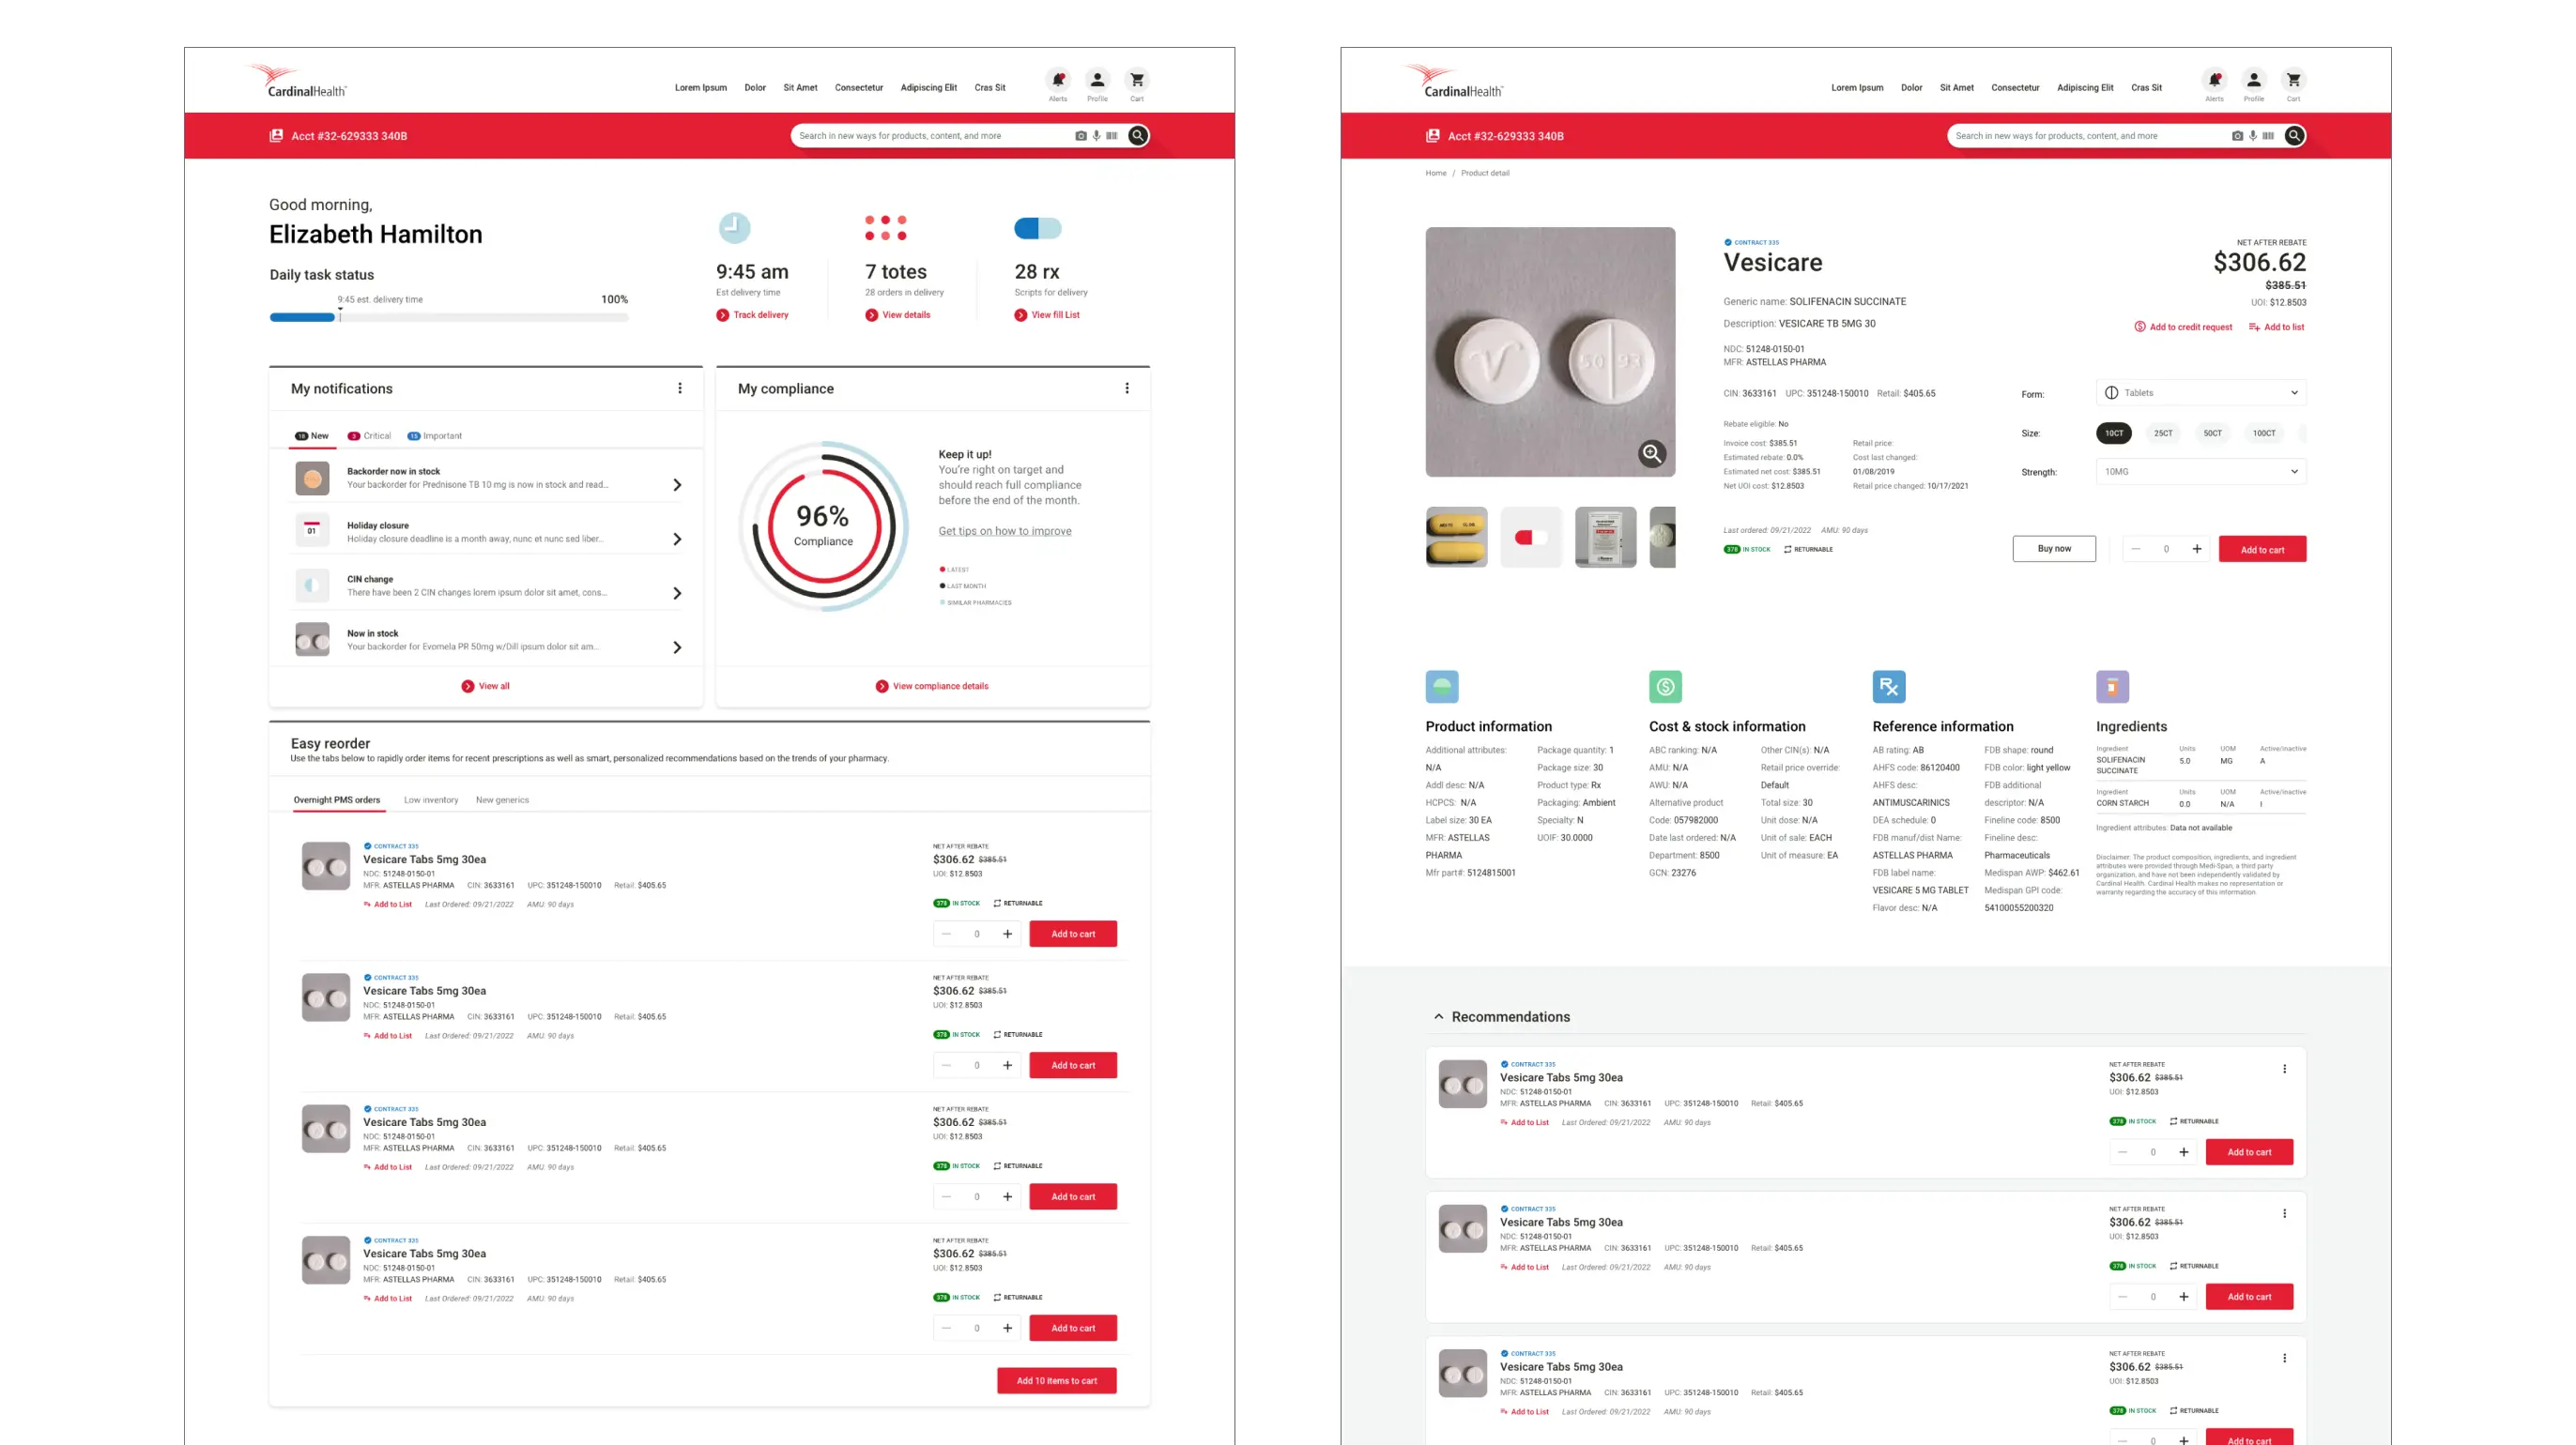Image resolution: width=2576 pixels, height=1445 pixels.
Task: Switch to Overnight PMS orders tab
Action: [x=337, y=800]
